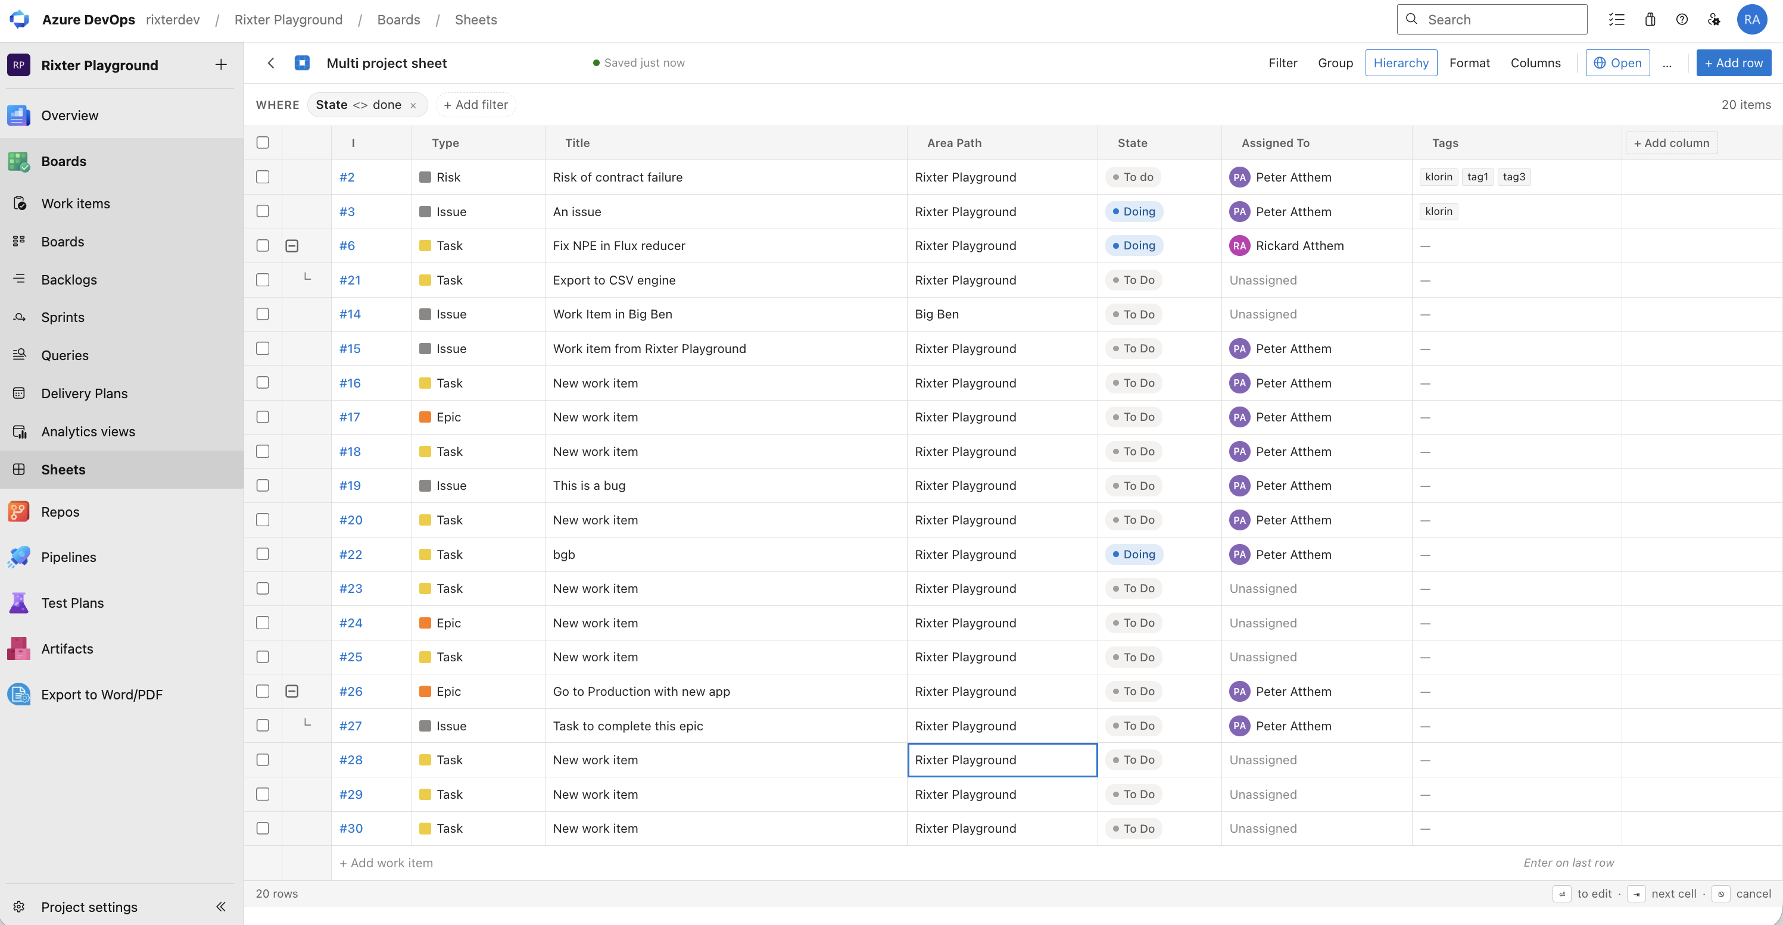The image size is (1783, 925).
Task: Go to Sheets in the breadcrumb
Action: (x=476, y=20)
